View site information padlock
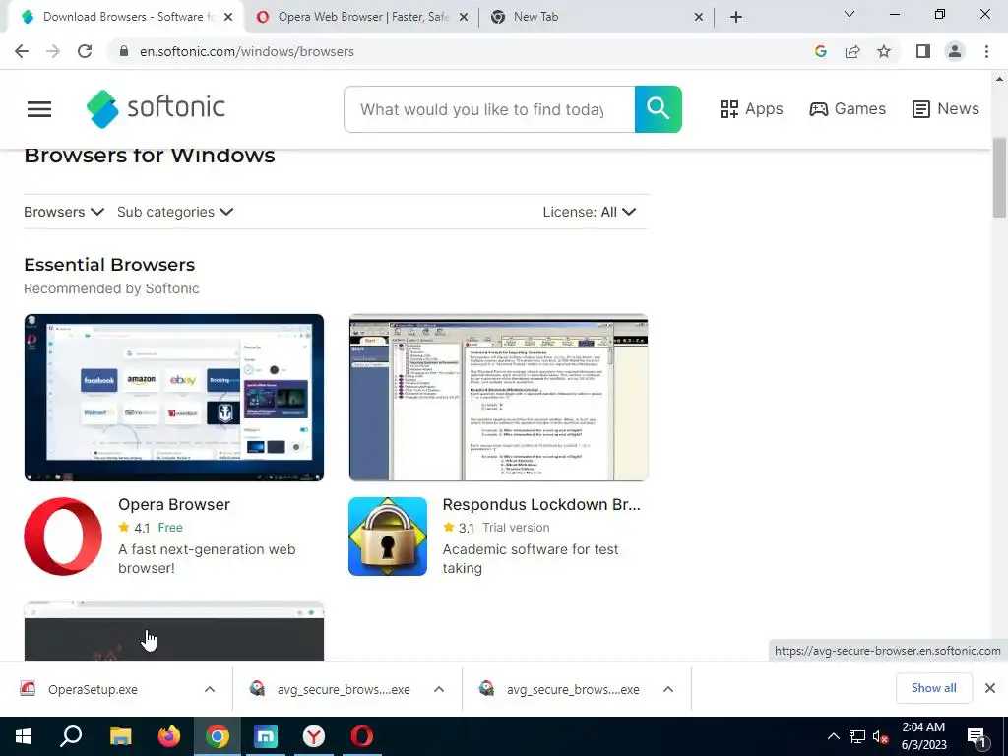This screenshot has height=756, width=1008. pyautogui.click(x=124, y=51)
